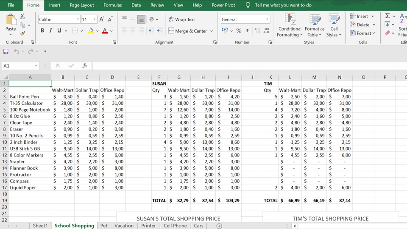Screen dimensions: 407x229
Task: Toggle Bold formatting
Action: pos(42,31)
